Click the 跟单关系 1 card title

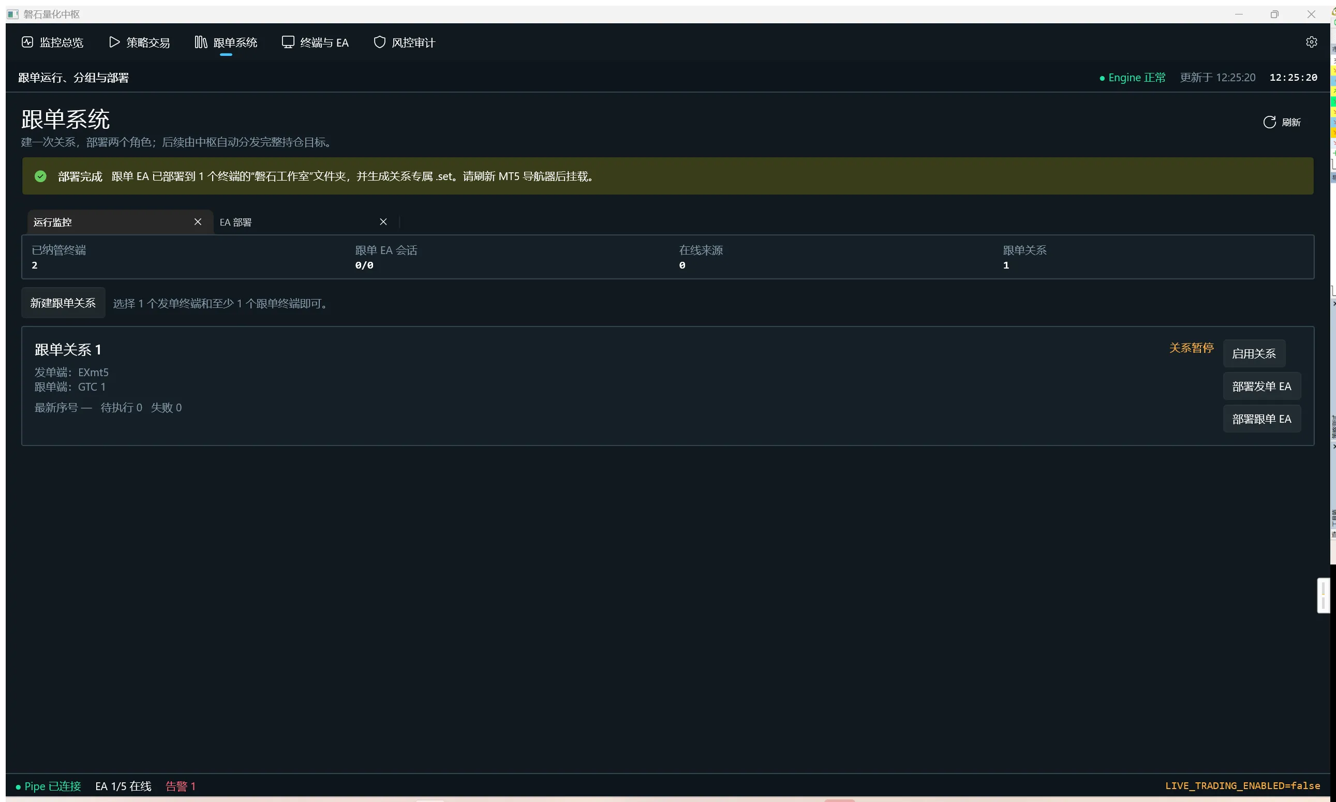click(x=68, y=350)
